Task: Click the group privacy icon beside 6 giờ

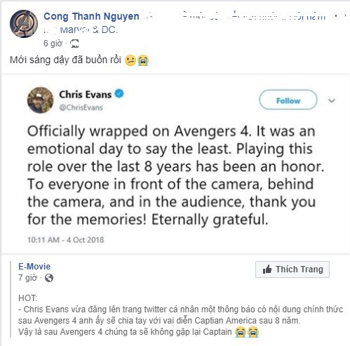Action: click(x=74, y=44)
